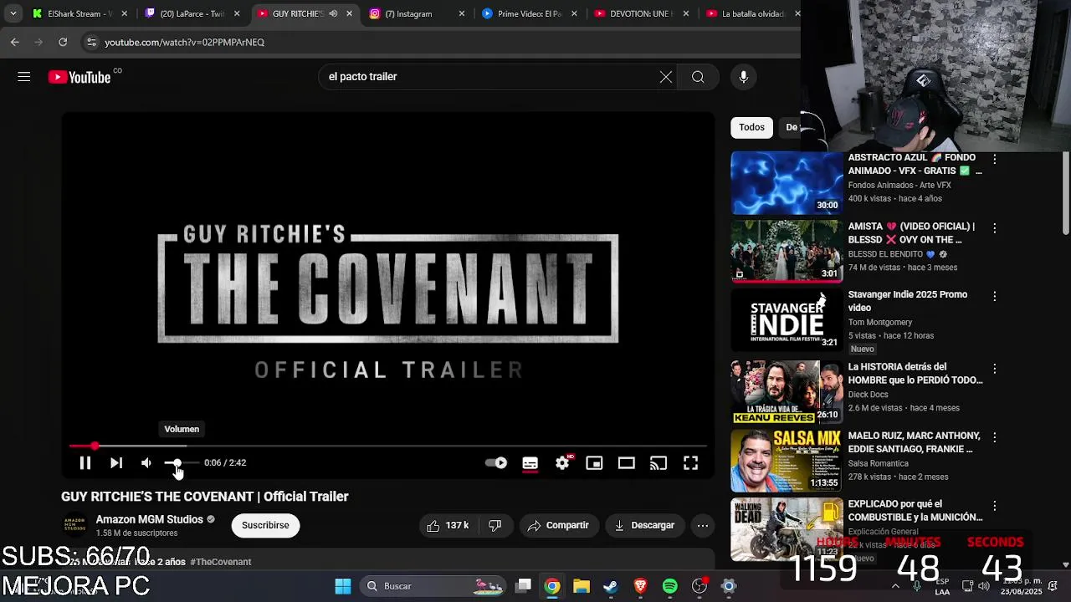This screenshot has height=602, width=1071.
Task: Start voice search with microphone
Action: tap(743, 77)
